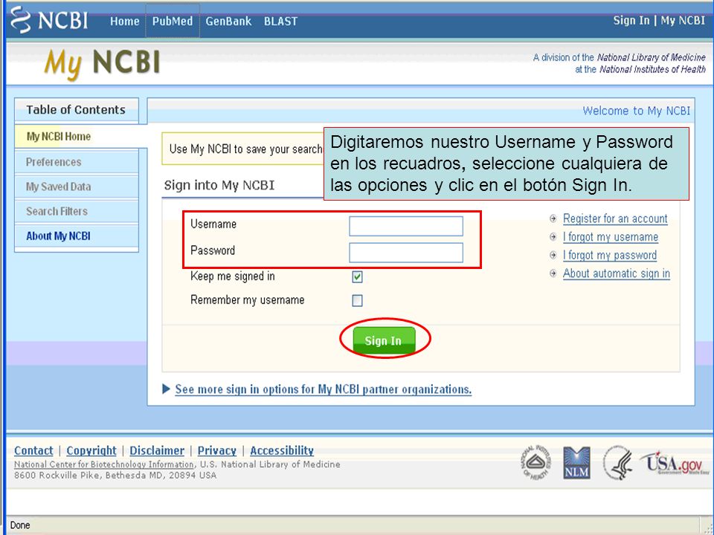Open the Privacy footer link
The width and height of the screenshot is (714, 535).
pos(216,450)
